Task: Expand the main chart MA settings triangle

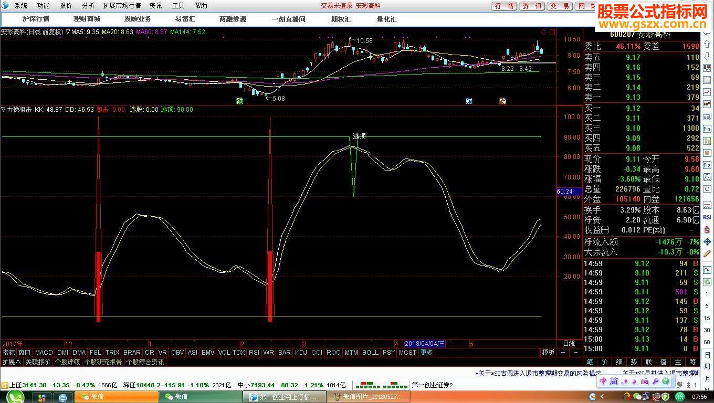Action: click(x=68, y=32)
